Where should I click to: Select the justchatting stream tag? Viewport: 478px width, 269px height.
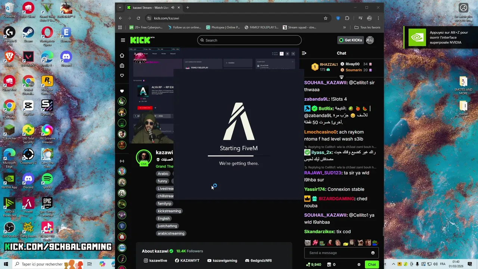[167, 226]
